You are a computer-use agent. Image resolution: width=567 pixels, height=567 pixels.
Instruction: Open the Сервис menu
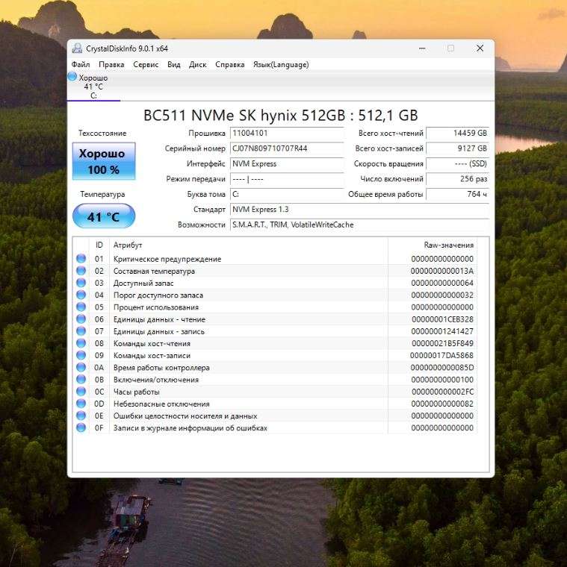tap(146, 65)
